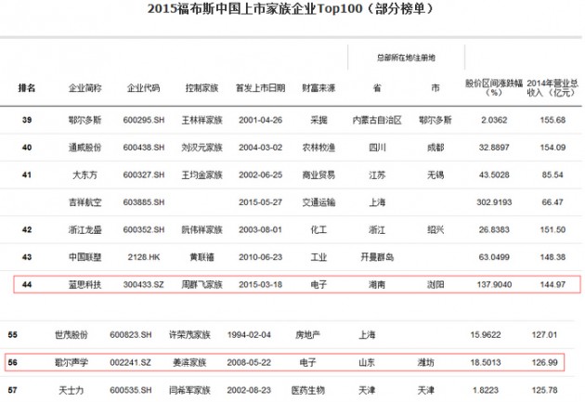Select company name 吉祥航空
The image size is (585, 402).
85,202
